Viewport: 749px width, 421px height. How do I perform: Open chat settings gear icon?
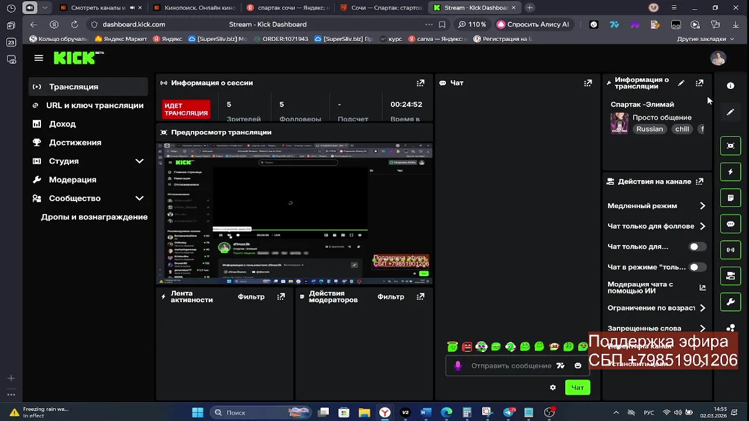coord(552,387)
